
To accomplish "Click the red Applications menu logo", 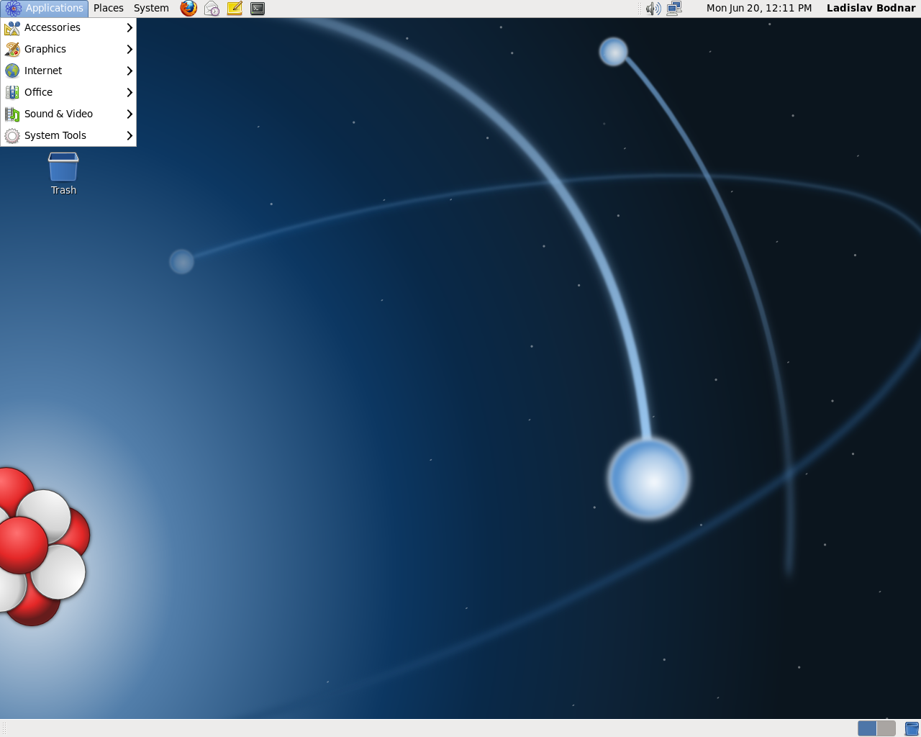I will tap(12, 8).
